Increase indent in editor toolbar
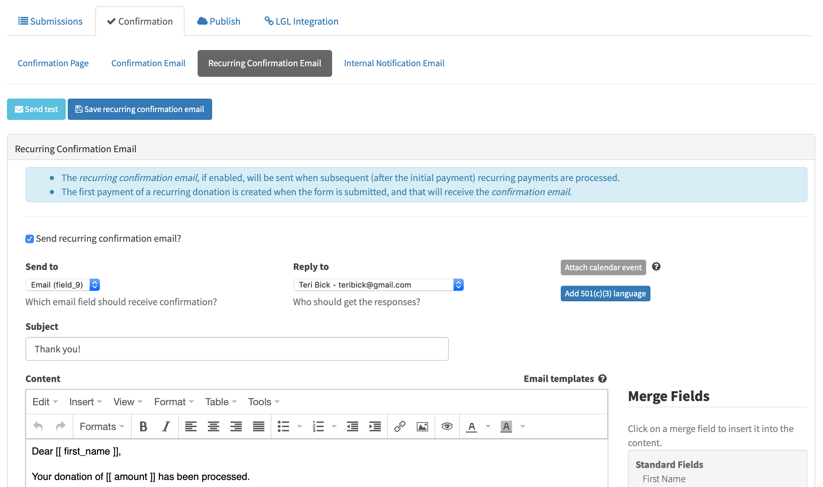823x487 pixels. point(375,426)
